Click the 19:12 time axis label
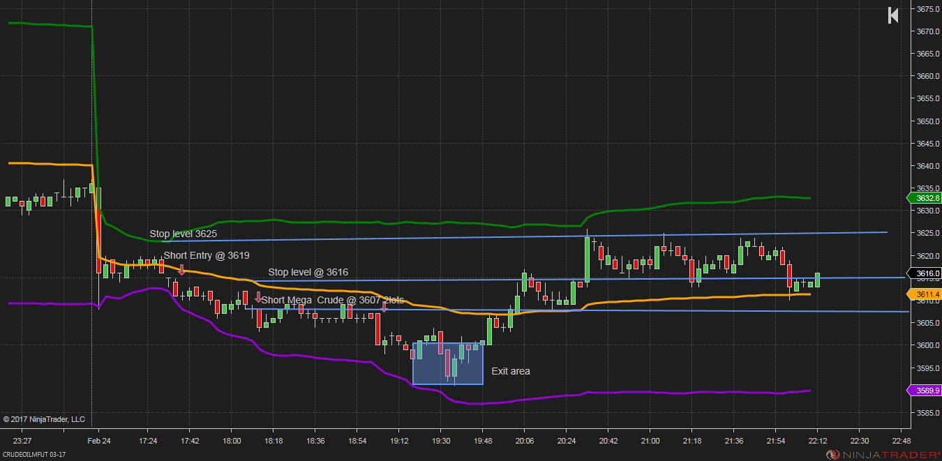The height and width of the screenshot is (461, 942). (x=399, y=441)
